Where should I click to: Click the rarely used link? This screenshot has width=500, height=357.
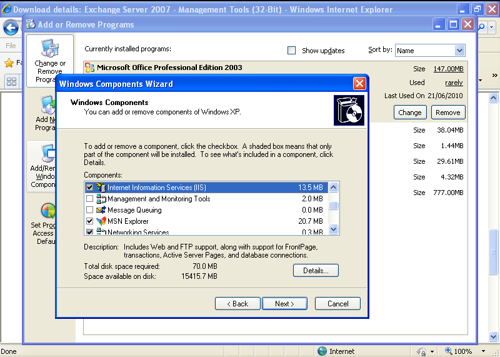[454, 83]
